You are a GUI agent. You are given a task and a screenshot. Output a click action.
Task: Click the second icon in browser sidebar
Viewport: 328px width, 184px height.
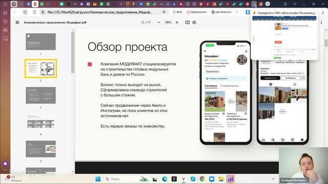tap(5, 13)
